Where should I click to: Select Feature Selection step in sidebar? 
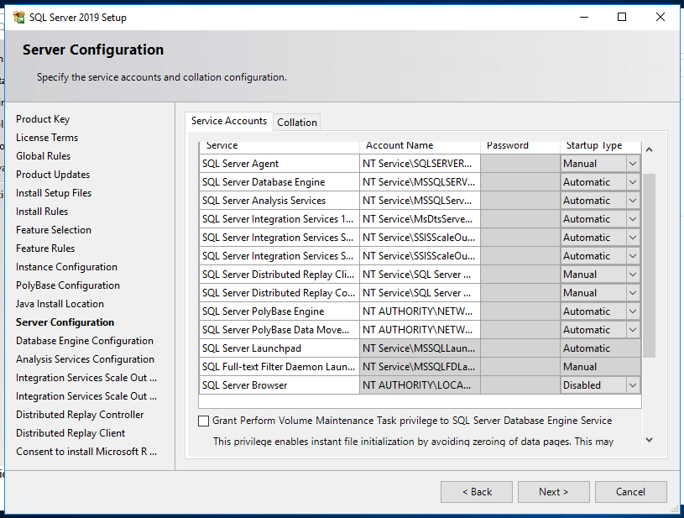coord(54,230)
